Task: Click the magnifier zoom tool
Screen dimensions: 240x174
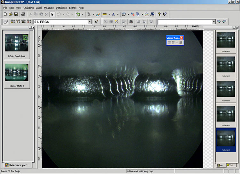Action: tap(88, 14)
